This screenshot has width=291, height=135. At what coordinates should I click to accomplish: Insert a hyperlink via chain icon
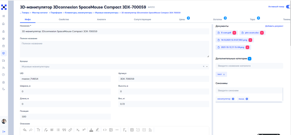[70, 130]
